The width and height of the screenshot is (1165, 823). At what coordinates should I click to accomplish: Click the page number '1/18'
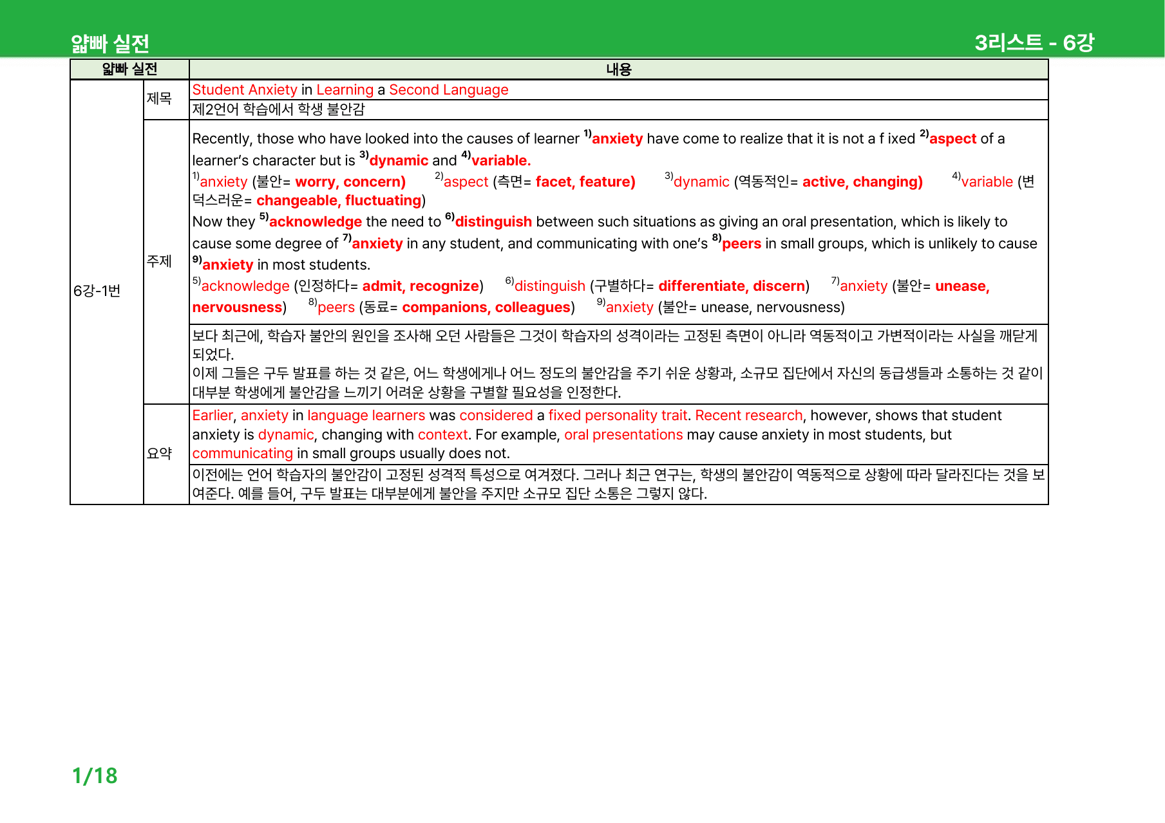point(95,776)
